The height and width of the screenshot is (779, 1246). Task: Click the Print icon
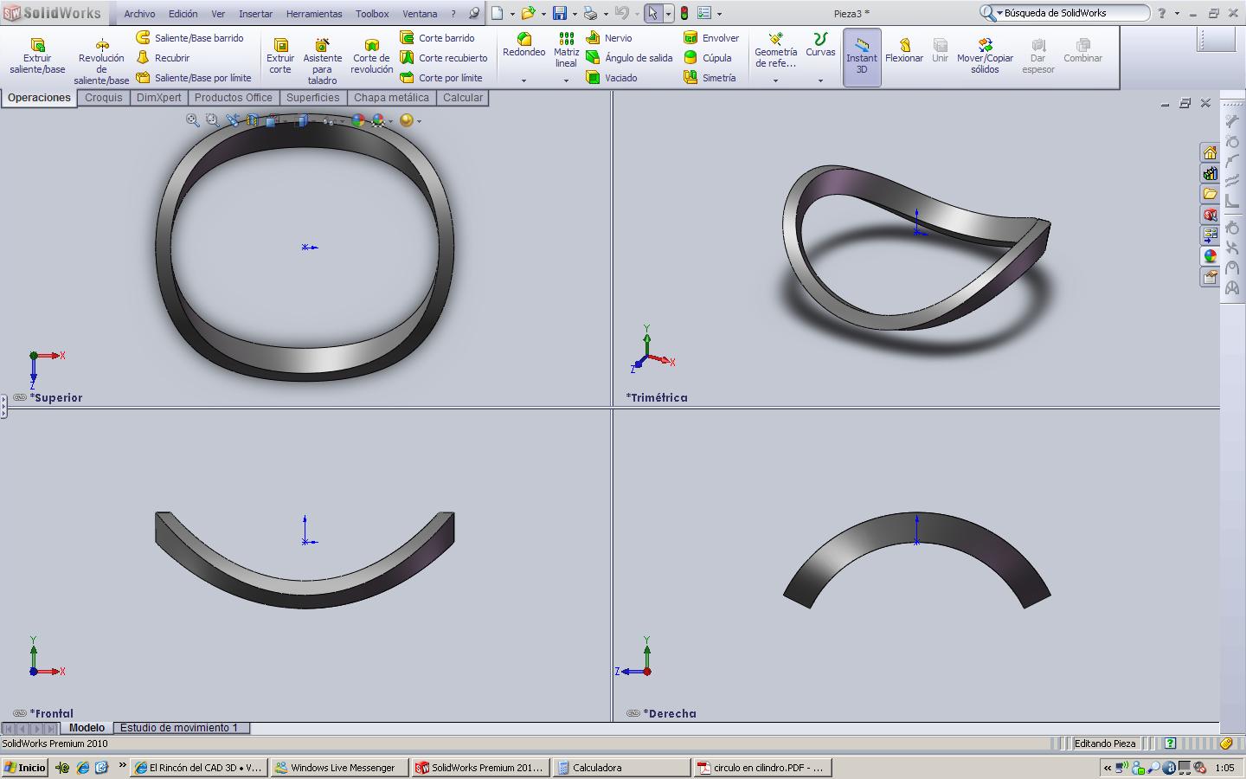point(590,13)
